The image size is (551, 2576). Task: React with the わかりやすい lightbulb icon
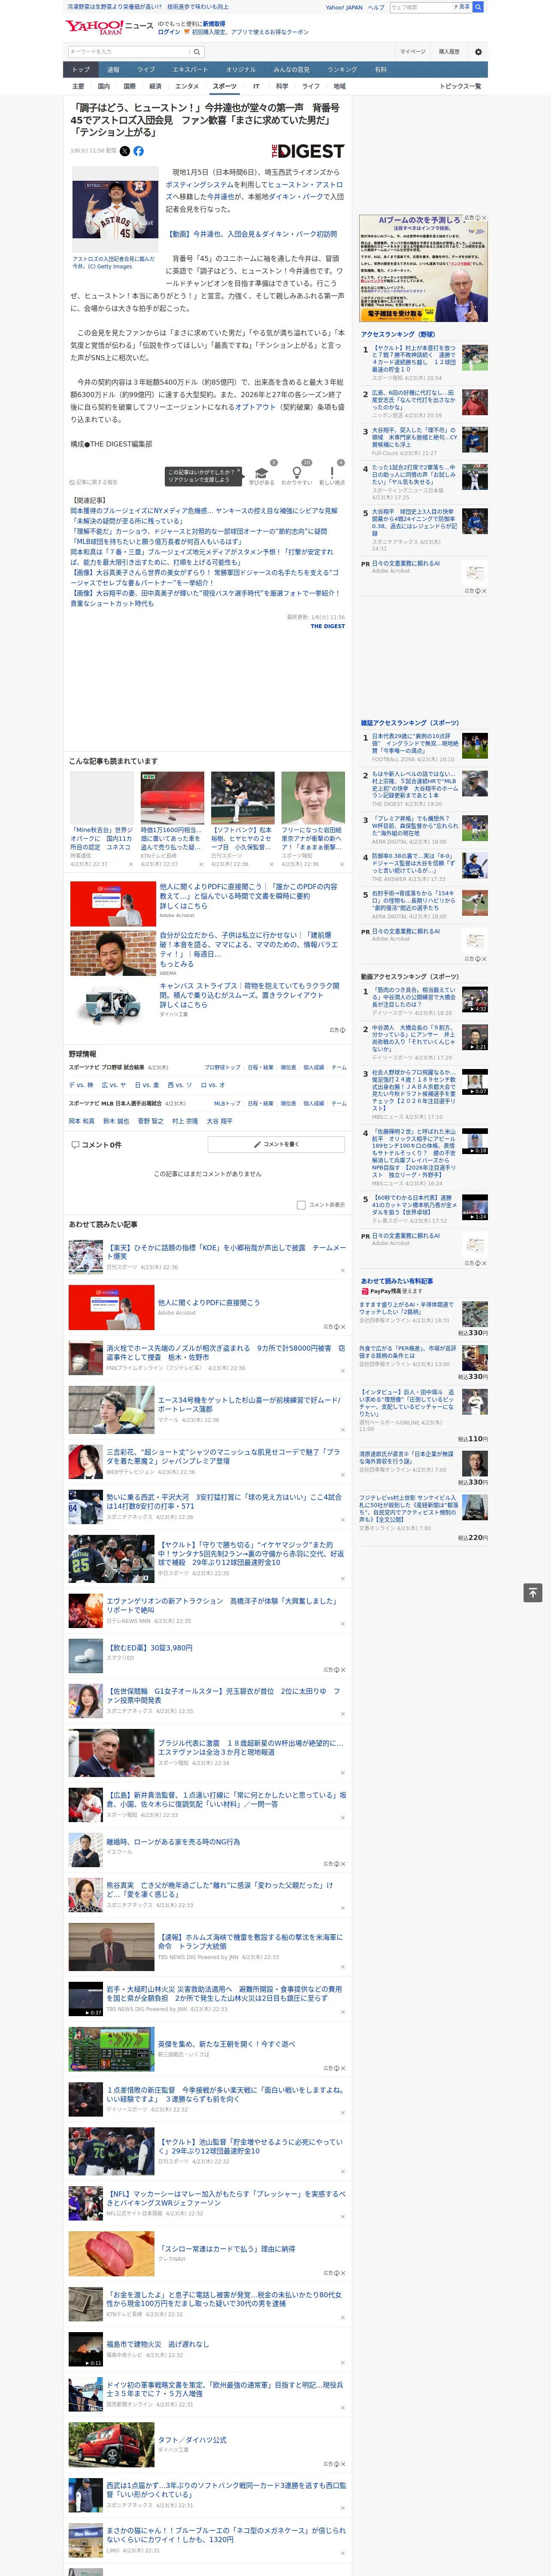pos(296,473)
